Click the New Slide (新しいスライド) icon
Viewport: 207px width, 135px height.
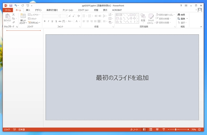point(23,16)
